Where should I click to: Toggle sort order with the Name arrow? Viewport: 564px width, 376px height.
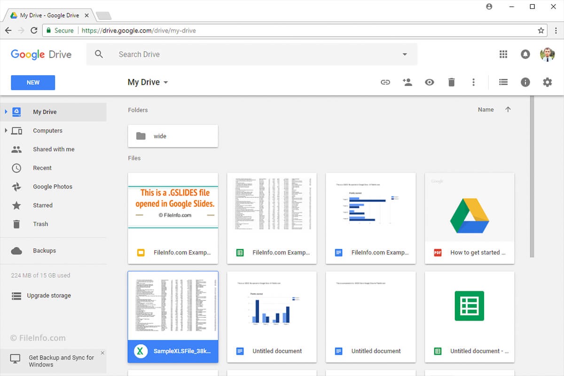(508, 109)
